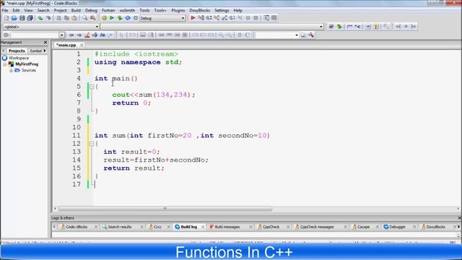The height and width of the screenshot is (260, 462).
Task: Click the DoxyBlocks line comment icon
Action: [357, 27]
